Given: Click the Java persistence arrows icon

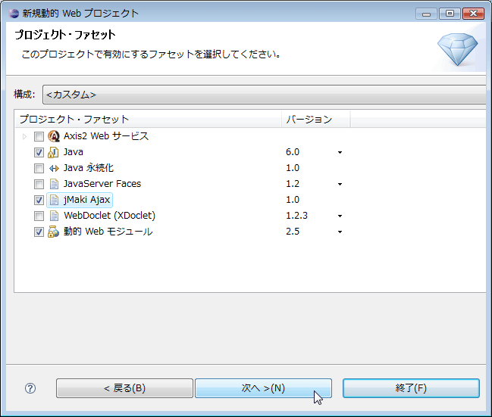Looking at the screenshot, I should click(x=54, y=168).
